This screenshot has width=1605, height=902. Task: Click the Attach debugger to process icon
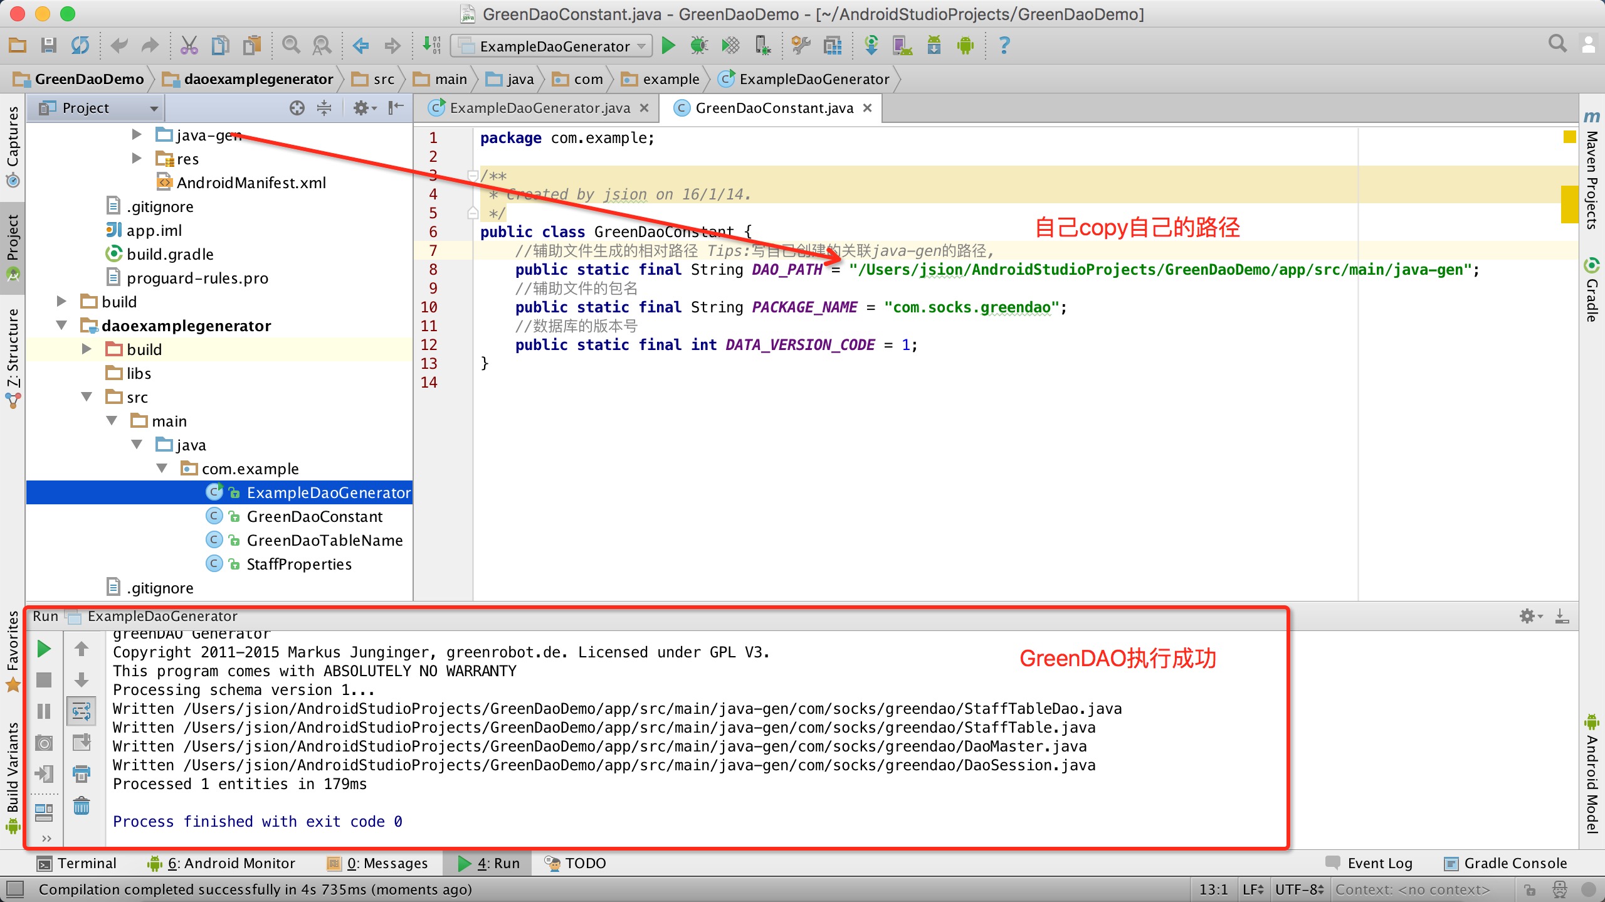(762, 45)
